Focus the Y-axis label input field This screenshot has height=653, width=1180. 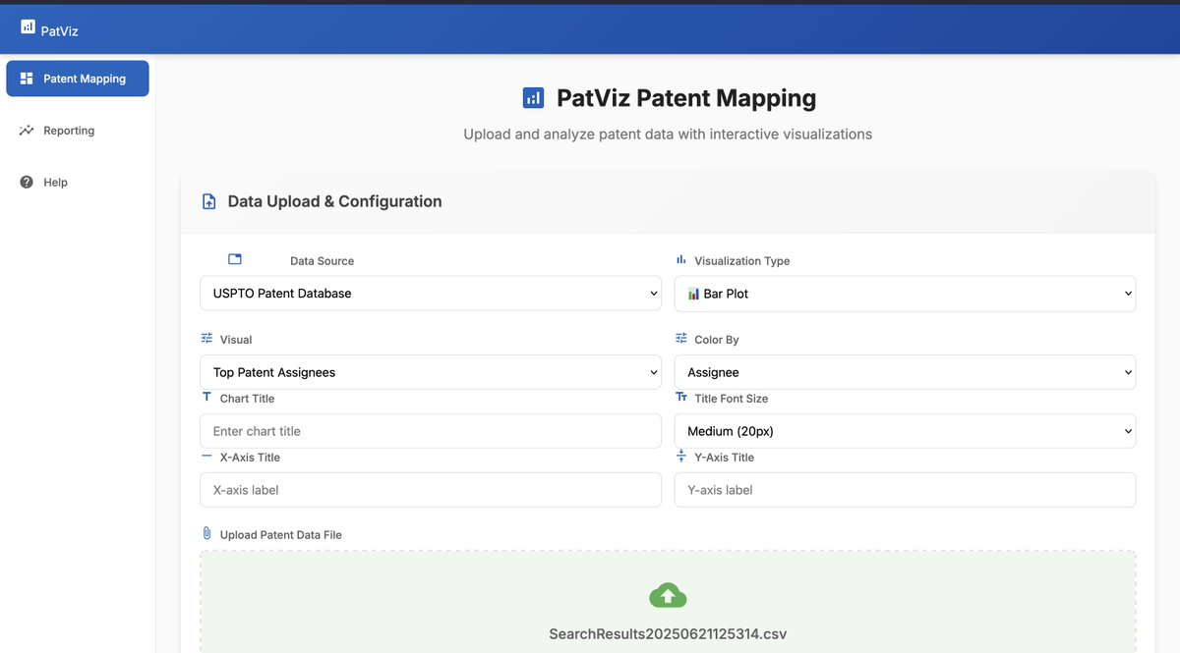click(x=905, y=490)
